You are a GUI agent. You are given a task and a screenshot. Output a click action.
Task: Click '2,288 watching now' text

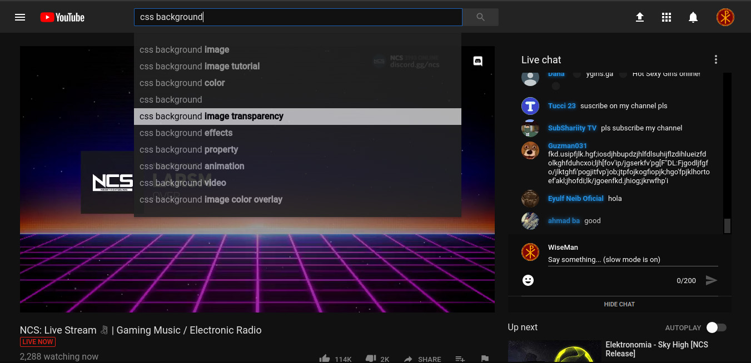(59, 357)
